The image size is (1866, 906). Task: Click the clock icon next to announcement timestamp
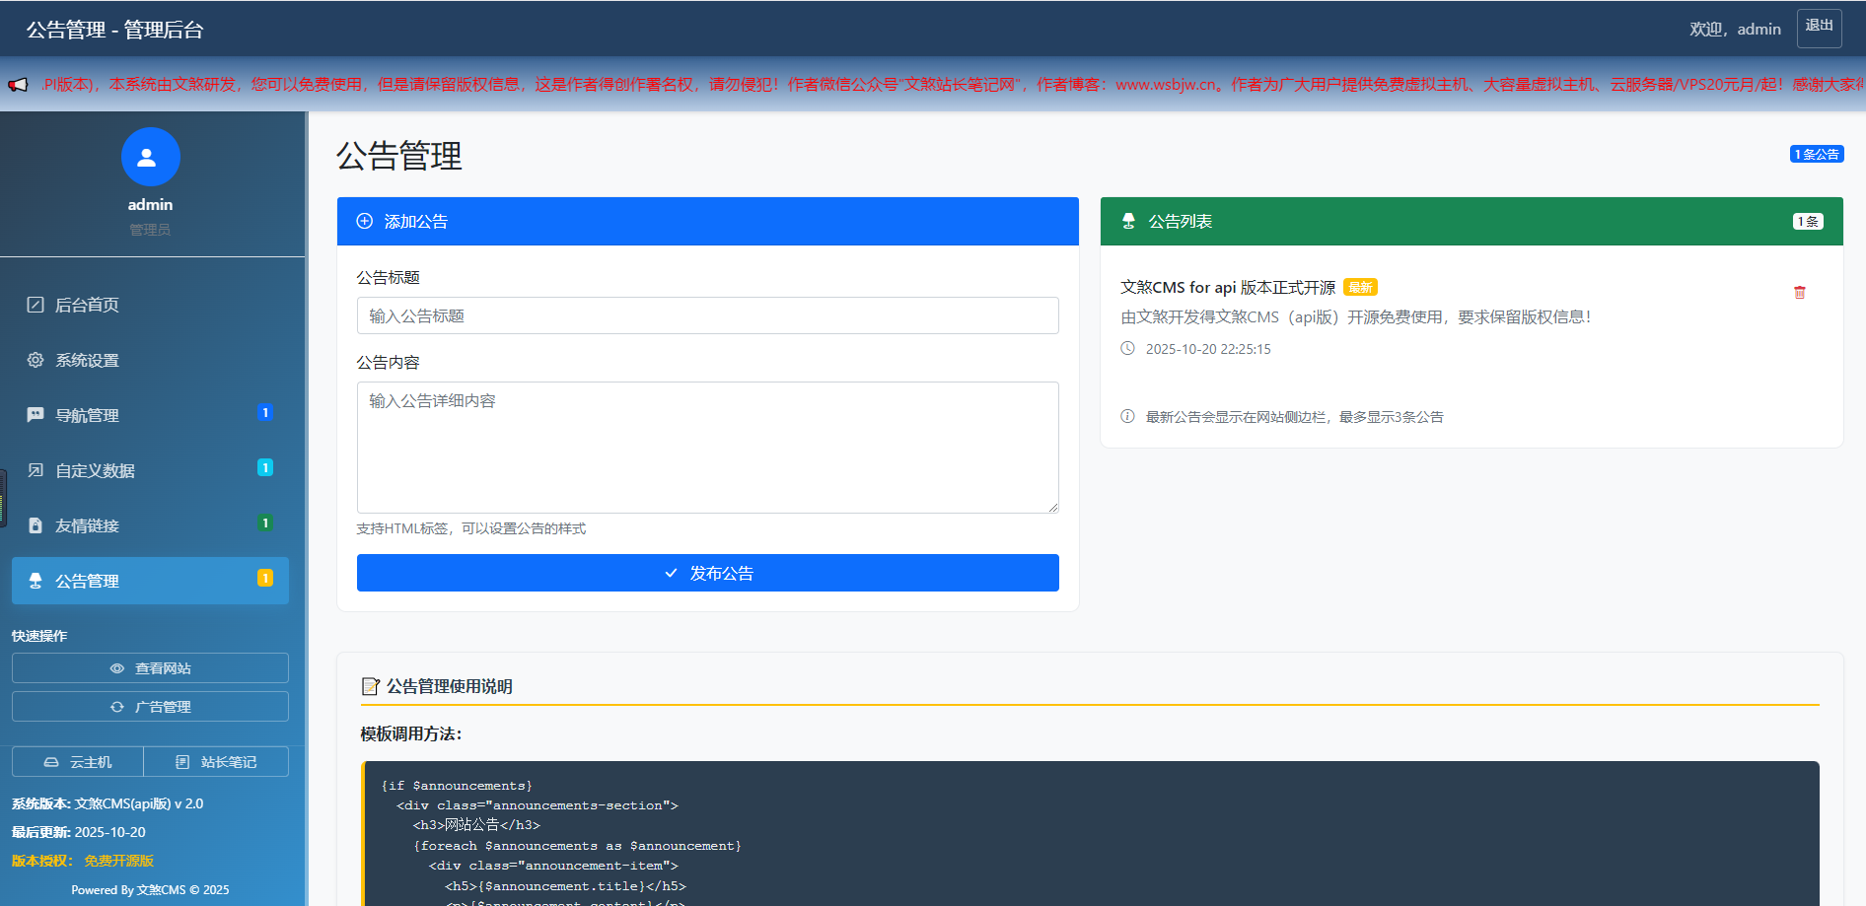point(1127,348)
